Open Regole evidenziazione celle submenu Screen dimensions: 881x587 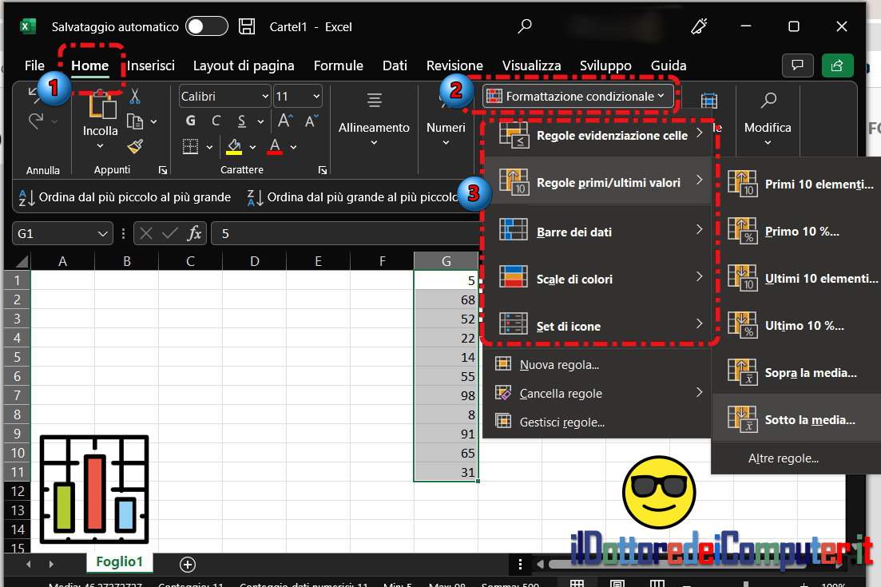pyautogui.click(x=597, y=135)
